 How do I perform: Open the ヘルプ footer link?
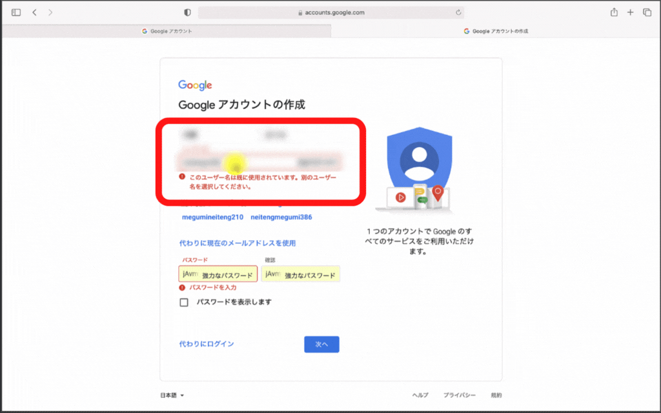pos(420,396)
